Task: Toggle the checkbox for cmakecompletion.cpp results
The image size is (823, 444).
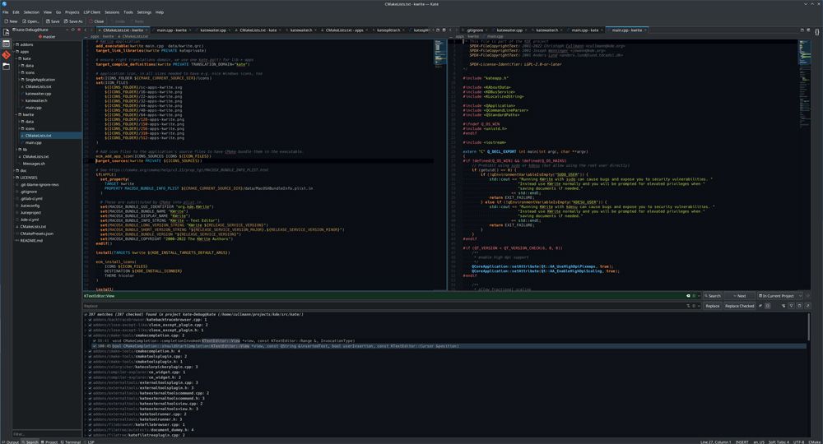Action: coord(90,335)
